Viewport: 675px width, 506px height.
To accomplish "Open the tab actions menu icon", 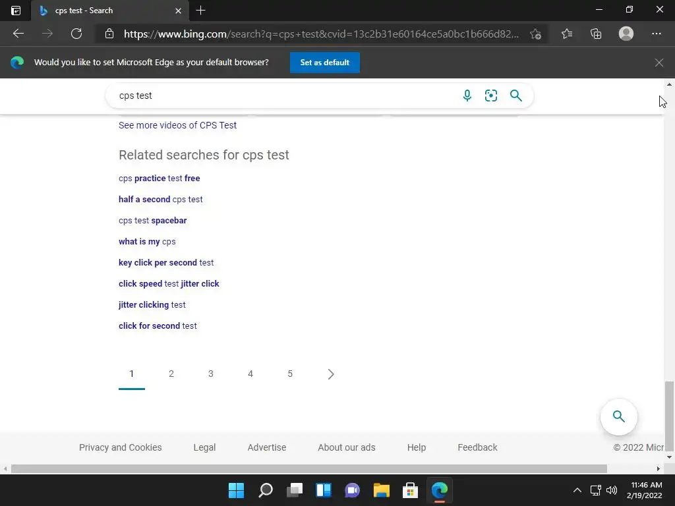I will pos(16,11).
